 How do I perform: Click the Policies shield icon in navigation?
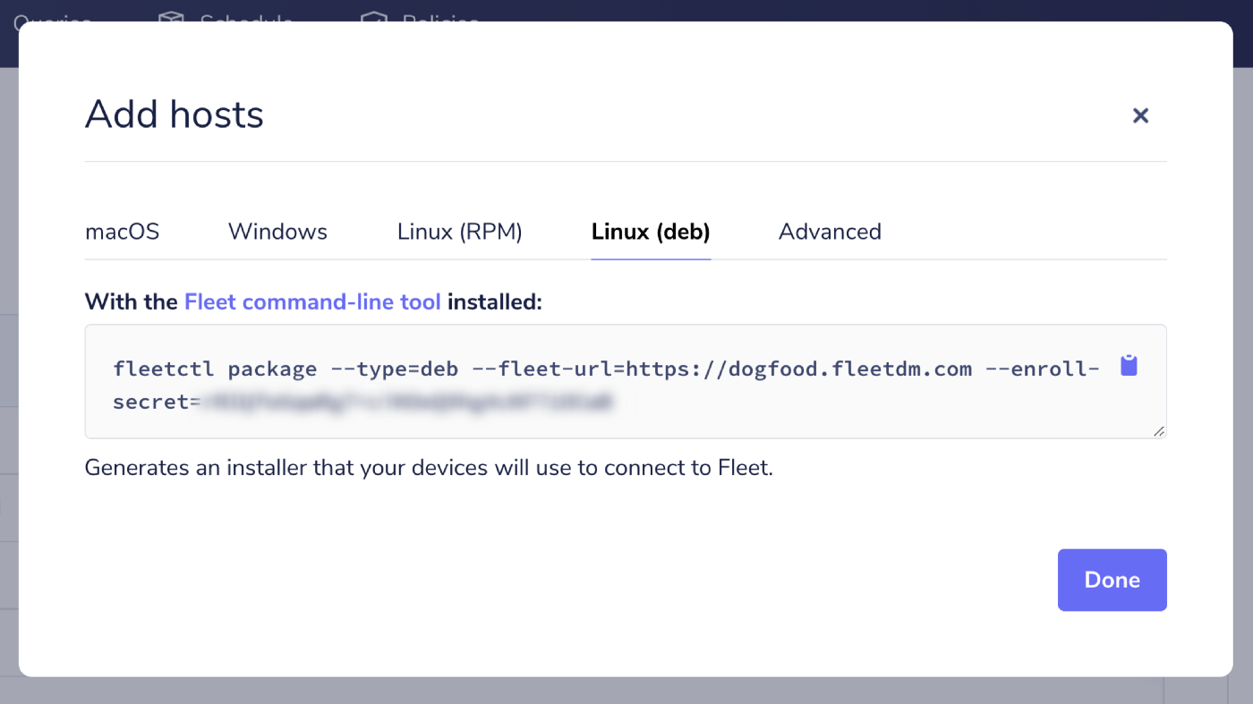pyautogui.click(x=374, y=17)
